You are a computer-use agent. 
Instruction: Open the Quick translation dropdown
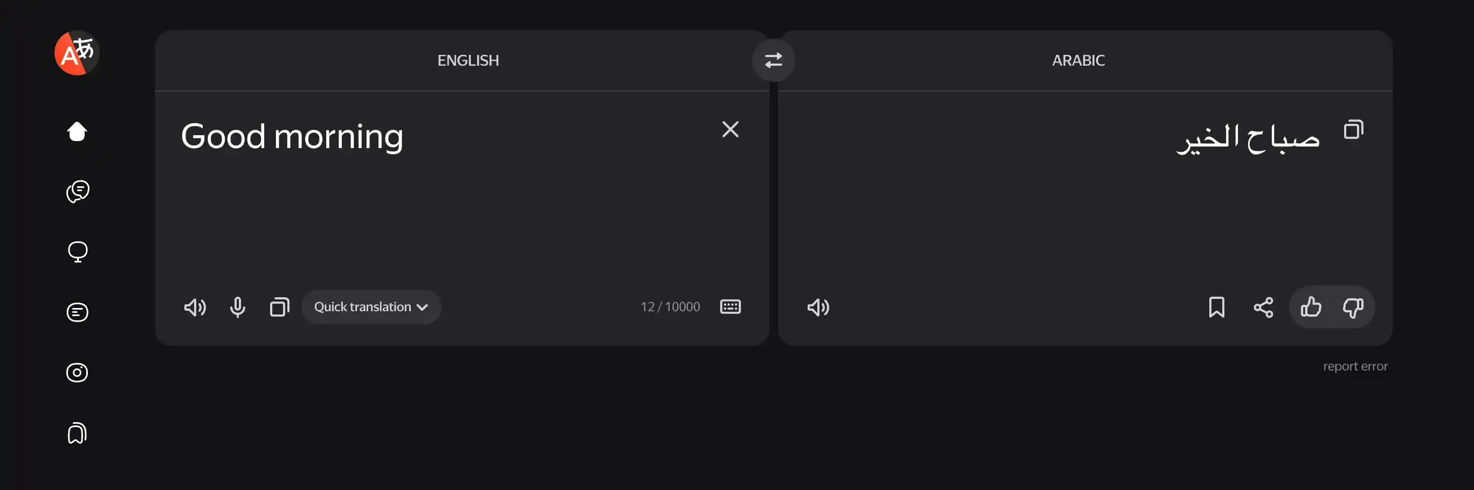pyautogui.click(x=371, y=306)
